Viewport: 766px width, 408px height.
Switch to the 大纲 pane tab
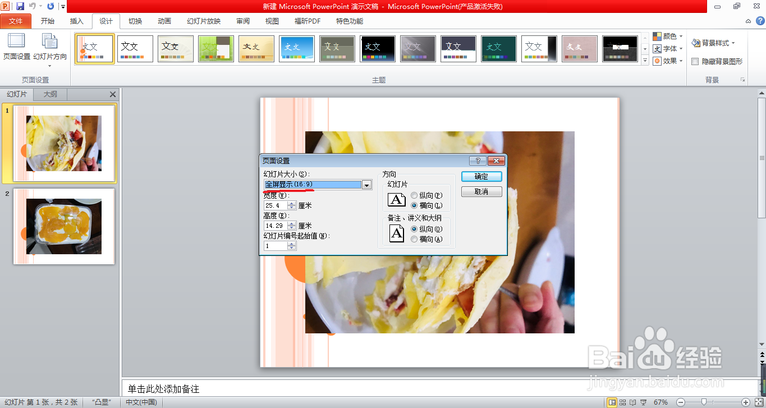(x=51, y=94)
